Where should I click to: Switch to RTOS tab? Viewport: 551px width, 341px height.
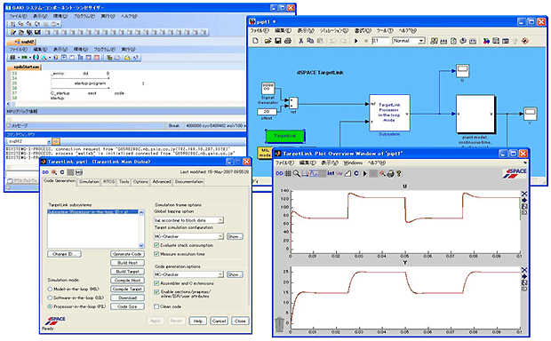[x=109, y=181]
